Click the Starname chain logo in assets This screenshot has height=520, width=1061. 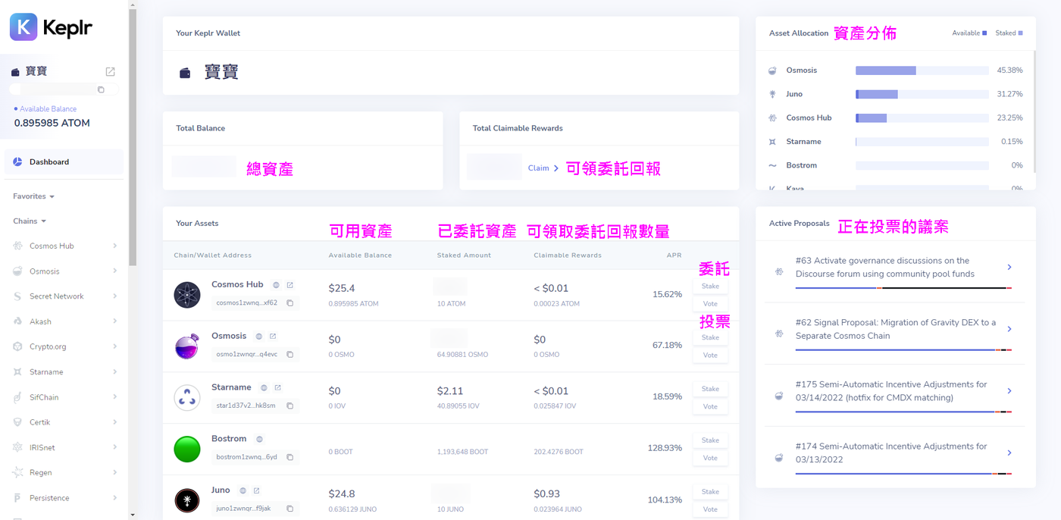[186, 397]
